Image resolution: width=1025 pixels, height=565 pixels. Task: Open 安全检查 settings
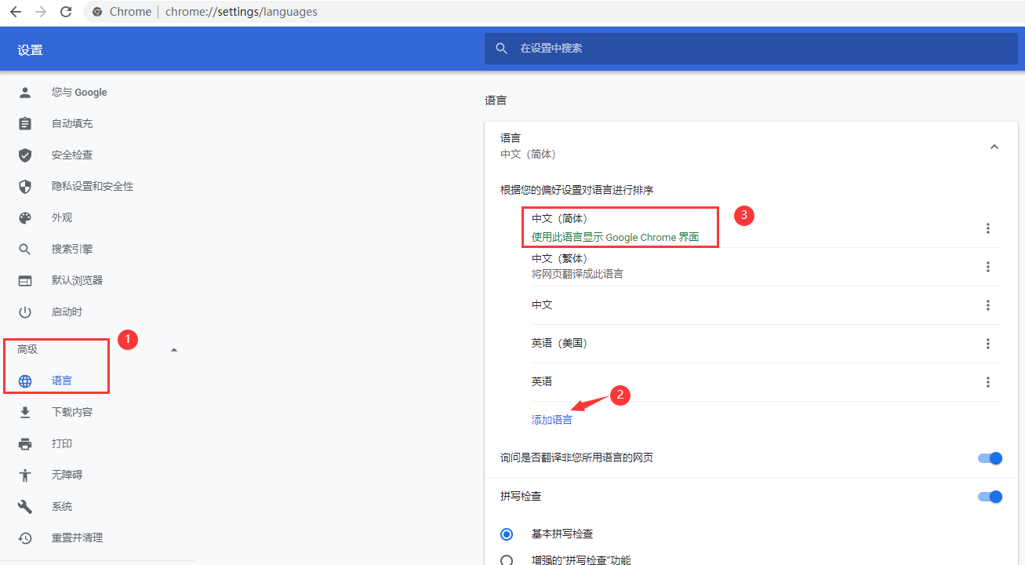click(72, 155)
